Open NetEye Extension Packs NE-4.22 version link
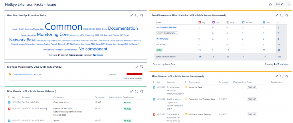 27,74
